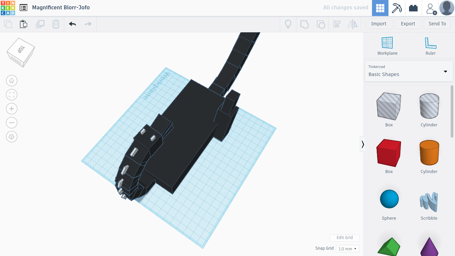Screen dimensions: 455x256
Task: Open the user profile avatar
Action: point(447,8)
